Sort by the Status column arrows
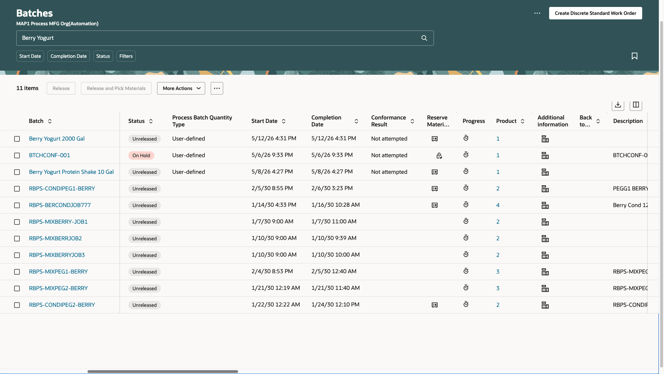The width and height of the screenshot is (664, 374). (151, 121)
